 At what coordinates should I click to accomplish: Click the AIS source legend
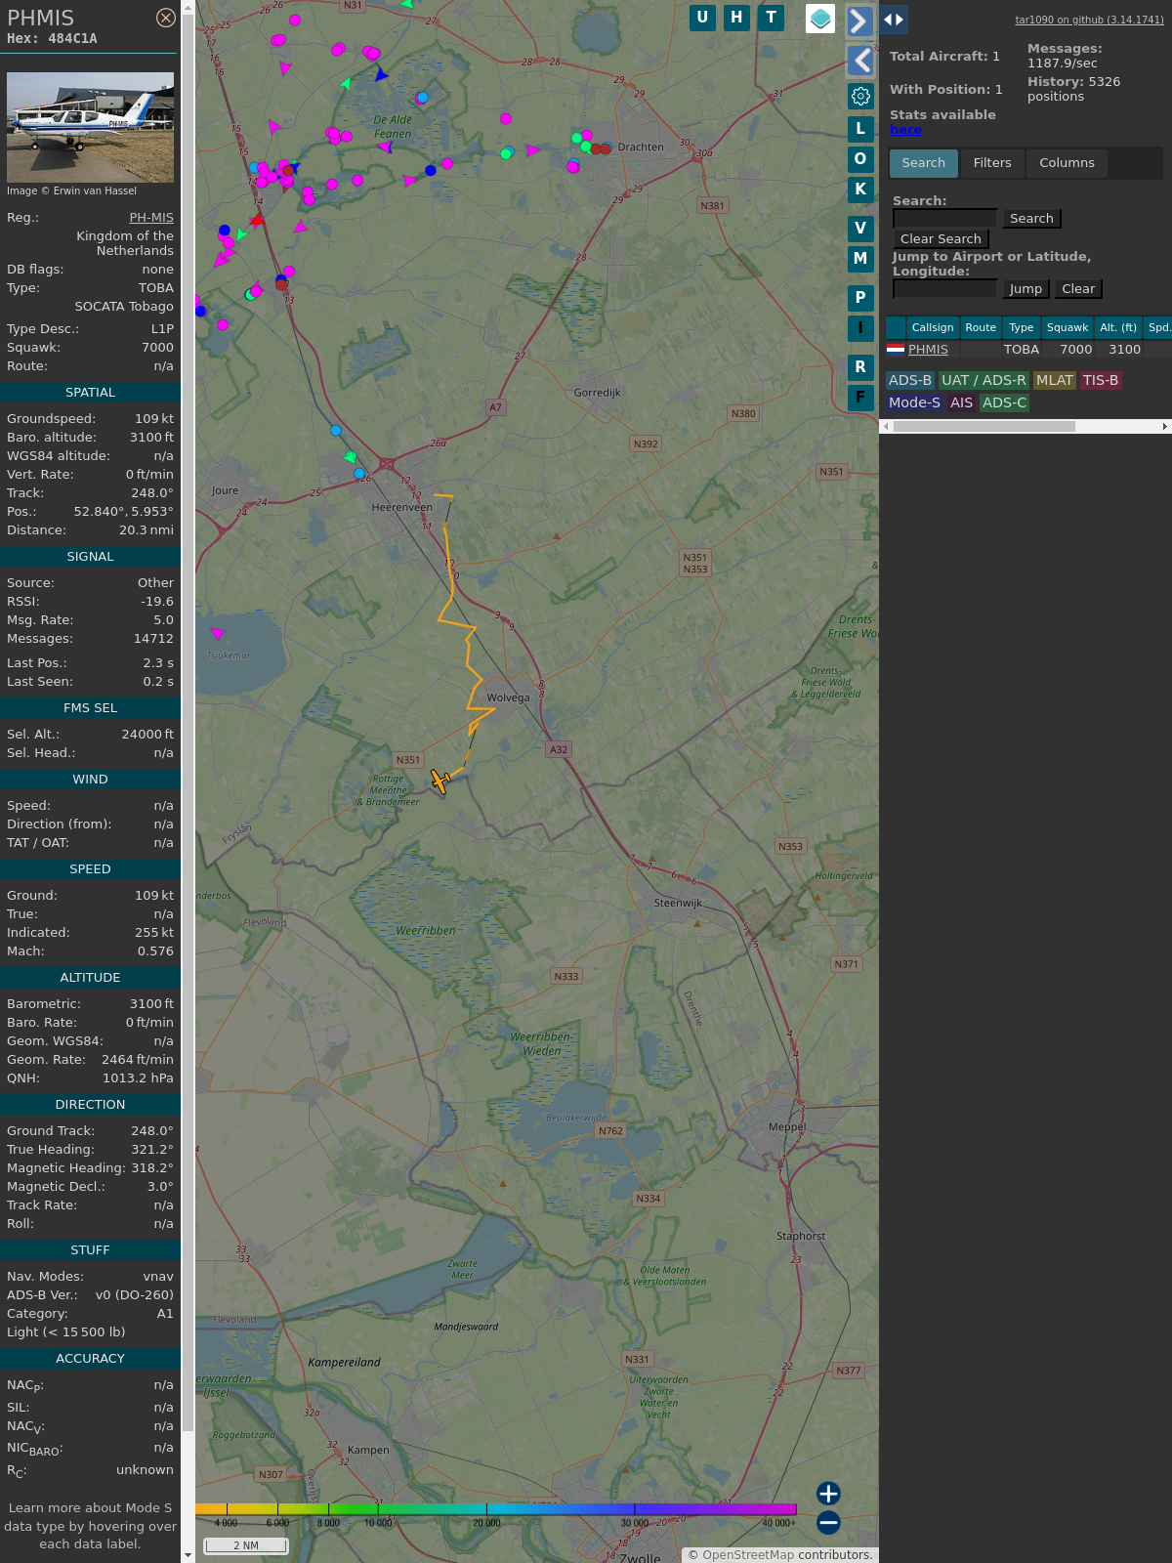coord(962,403)
